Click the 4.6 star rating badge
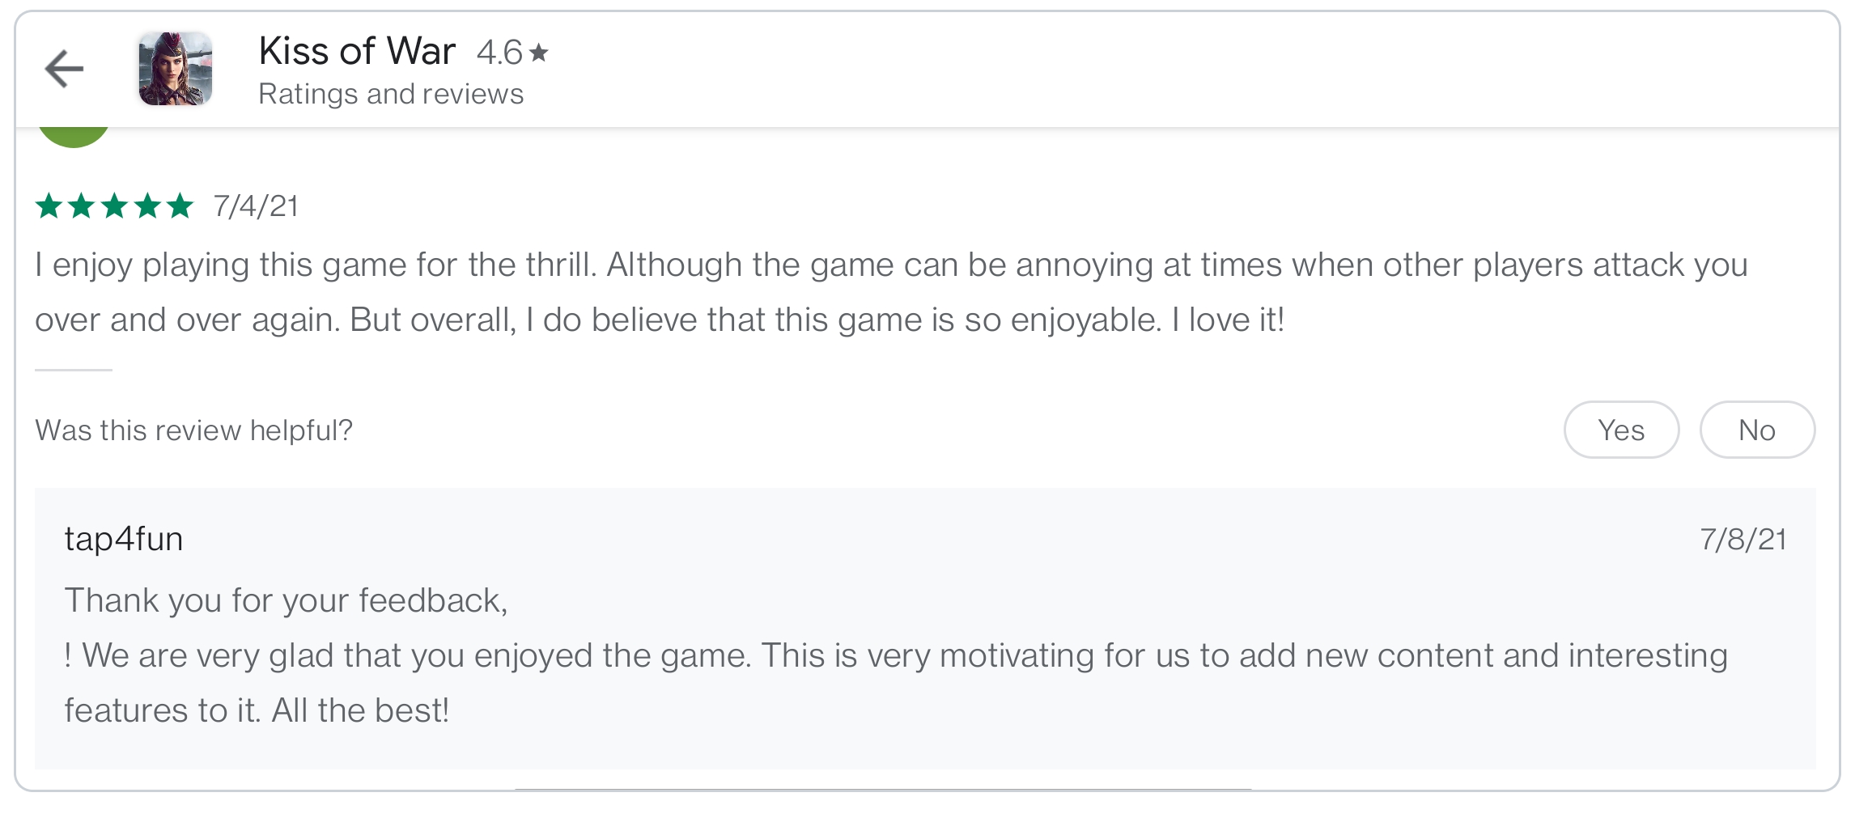 pos(512,53)
